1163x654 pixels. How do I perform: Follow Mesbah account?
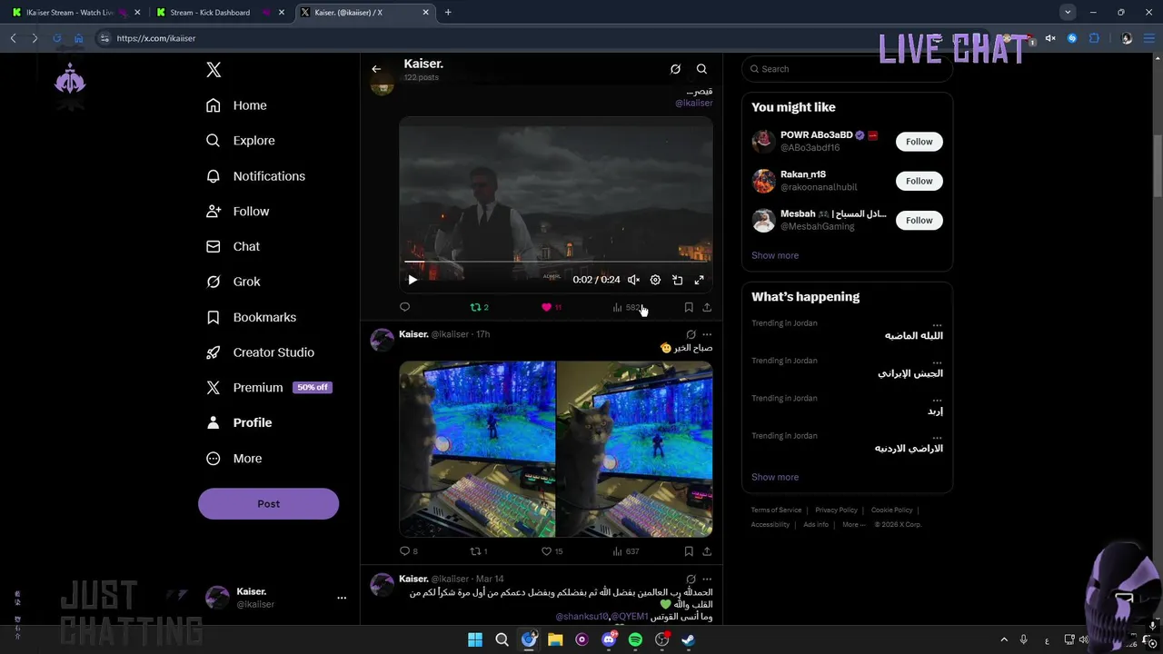(x=919, y=220)
